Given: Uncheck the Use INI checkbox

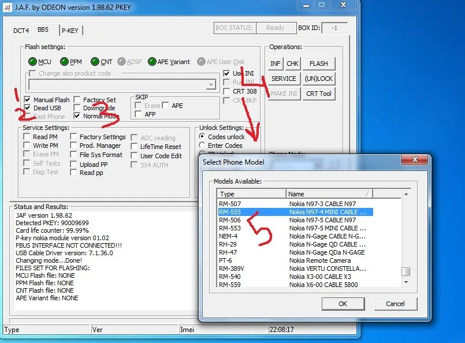Looking at the screenshot, I should click(226, 73).
